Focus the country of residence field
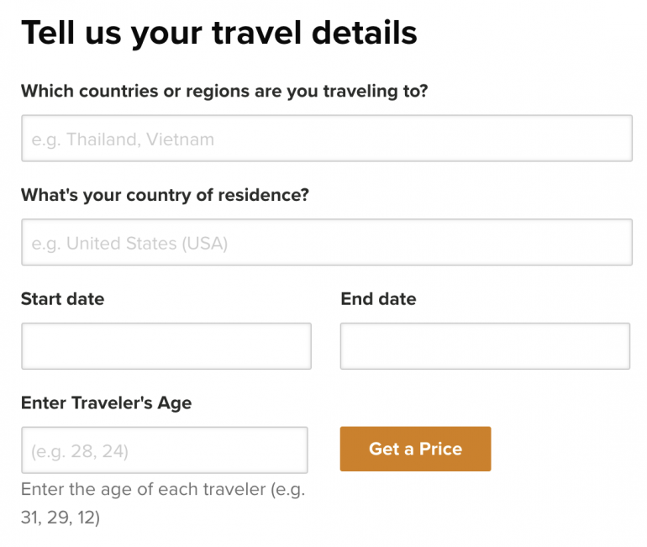The height and width of the screenshot is (547, 647). pyautogui.click(x=326, y=243)
